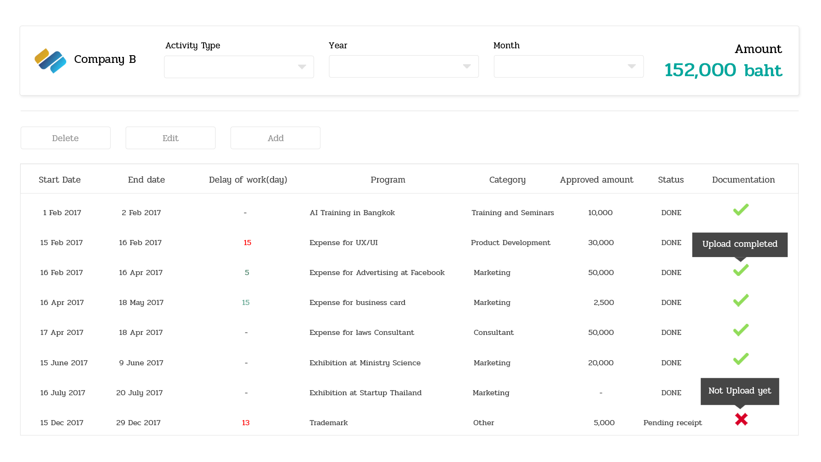Click checkmark for business card expense row
Viewport: 821px width, 462px height.
coord(741,300)
